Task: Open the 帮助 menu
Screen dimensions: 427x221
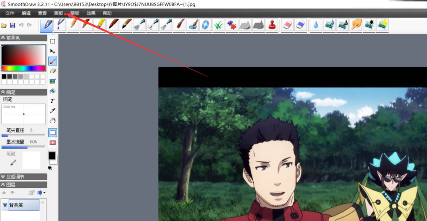Action: (107, 13)
